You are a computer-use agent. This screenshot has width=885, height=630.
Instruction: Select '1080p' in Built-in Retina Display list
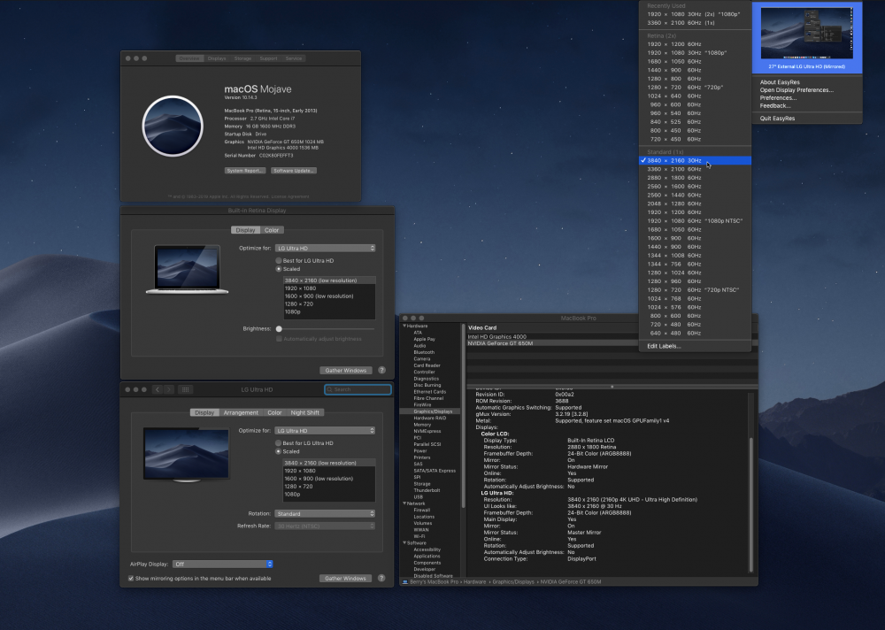(x=328, y=312)
